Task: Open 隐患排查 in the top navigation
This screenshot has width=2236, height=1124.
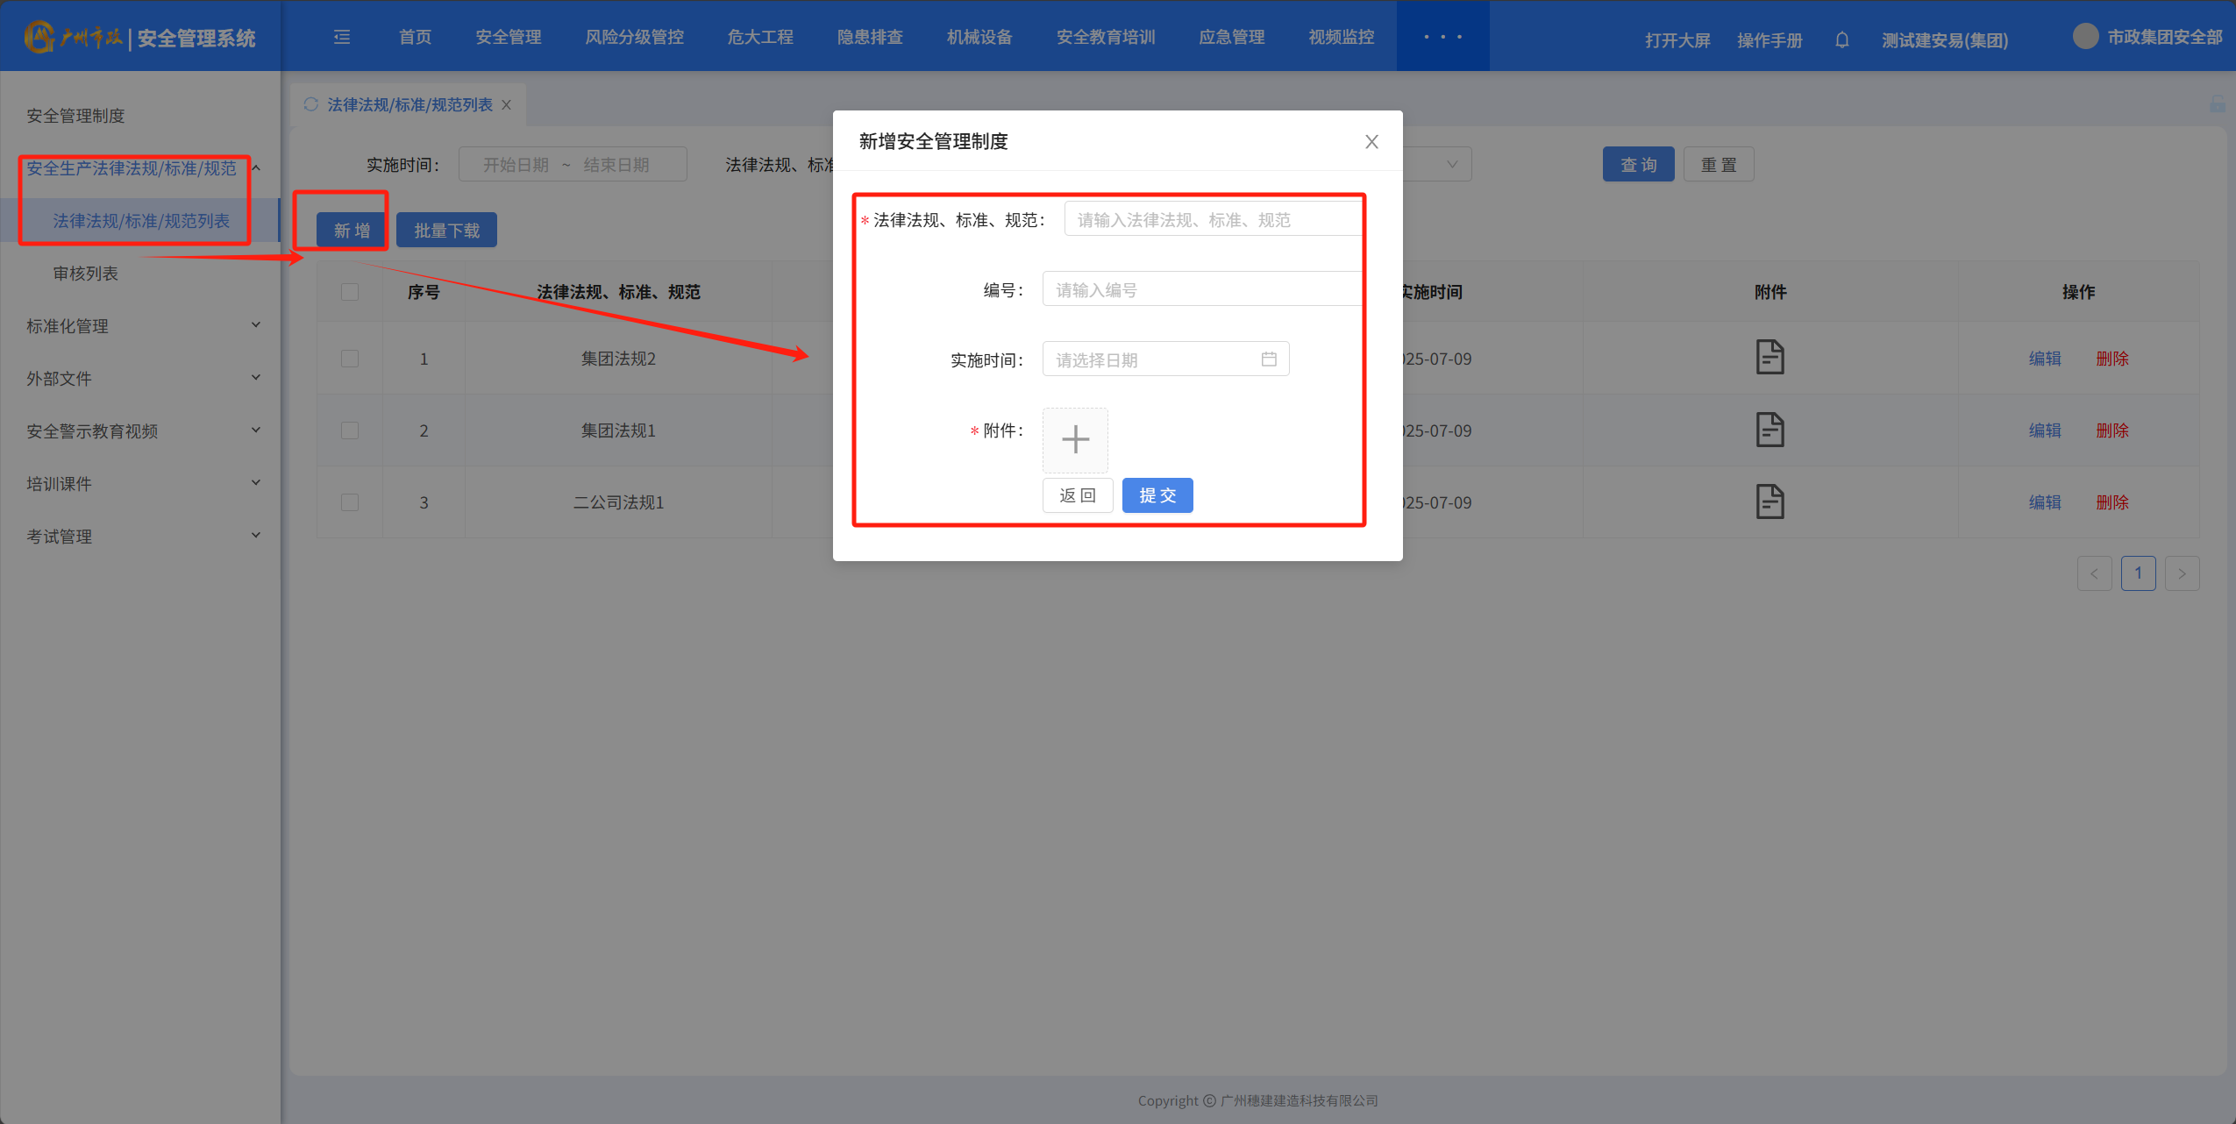Action: pyautogui.click(x=869, y=37)
